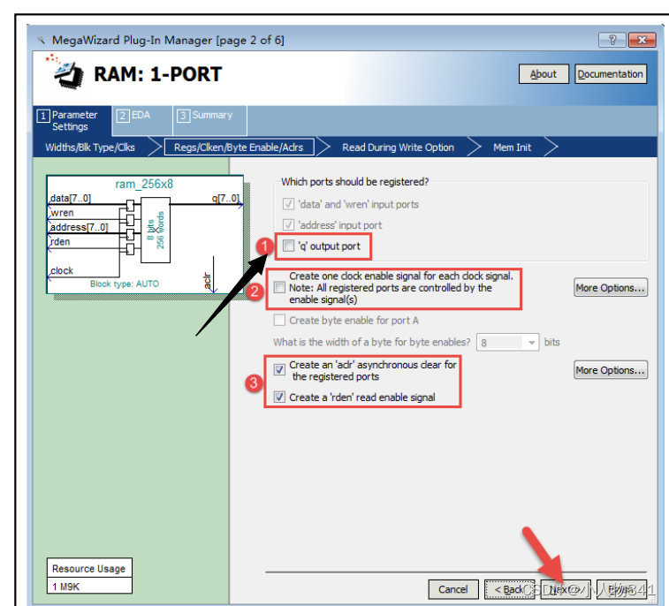Click the data[7..0] port label

click(71, 198)
